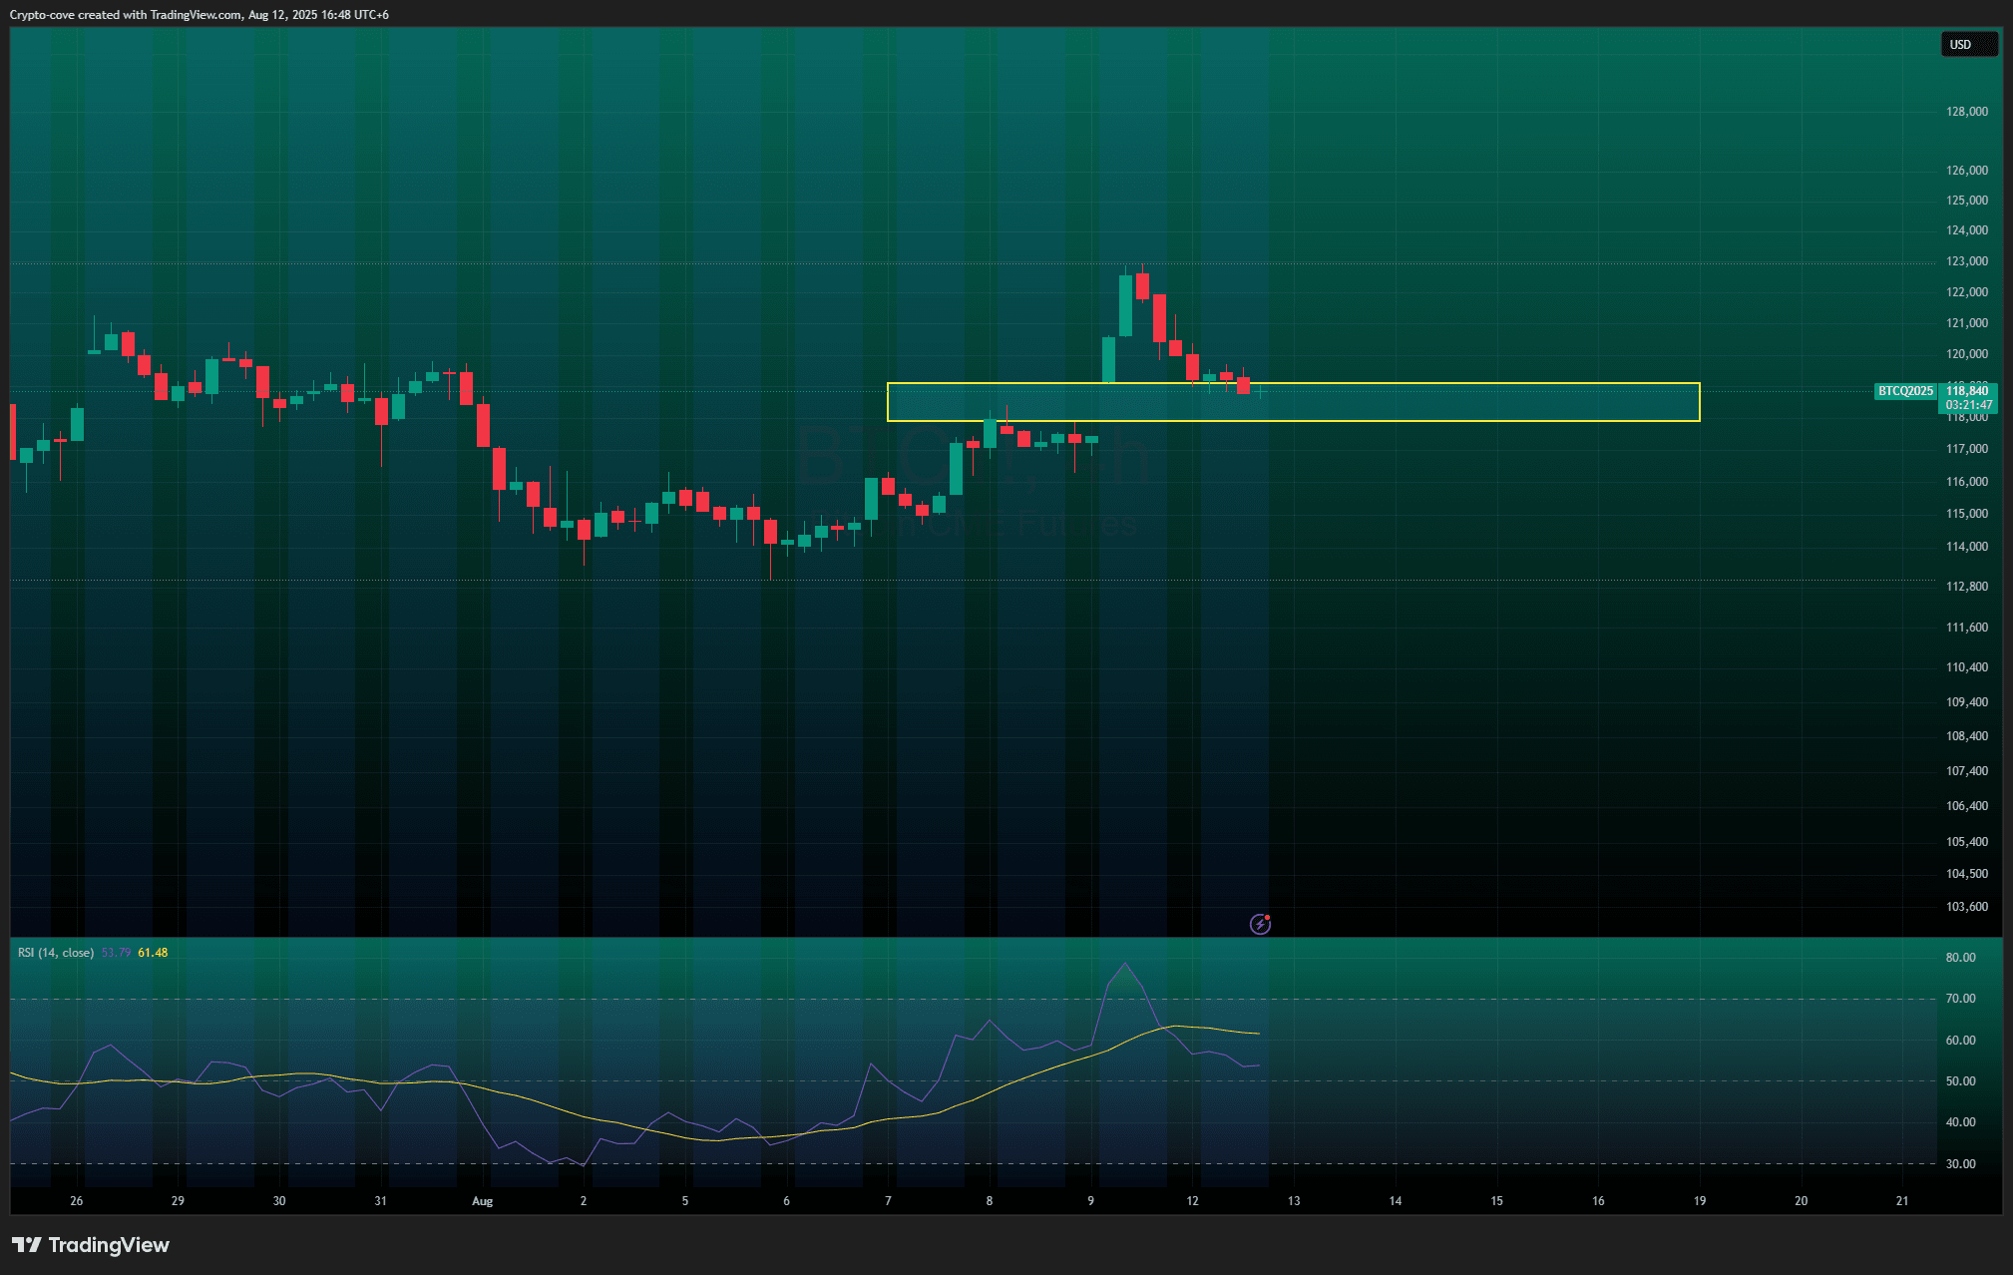
Task: Click date 19 on the time axis
Action: point(1700,1201)
